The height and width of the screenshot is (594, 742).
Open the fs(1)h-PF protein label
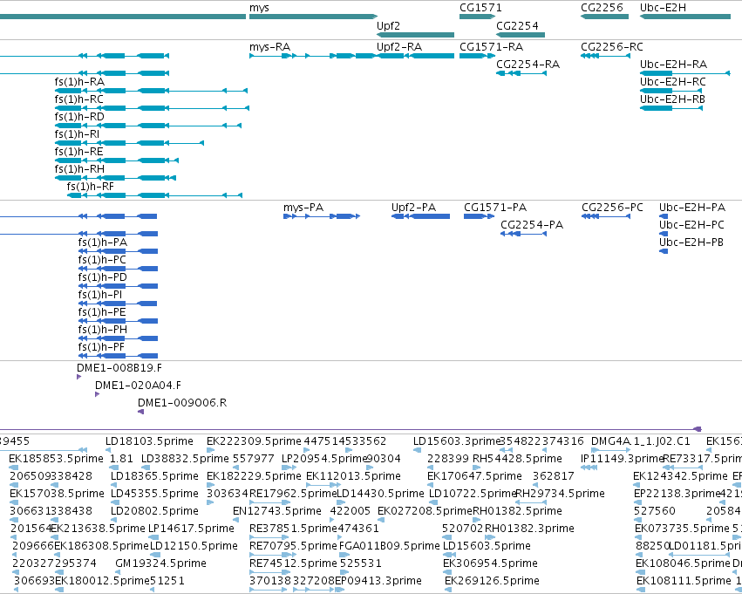pyautogui.click(x=101, y=347)
